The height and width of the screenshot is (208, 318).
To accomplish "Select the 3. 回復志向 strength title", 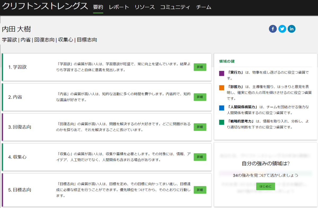I will 20,127.
